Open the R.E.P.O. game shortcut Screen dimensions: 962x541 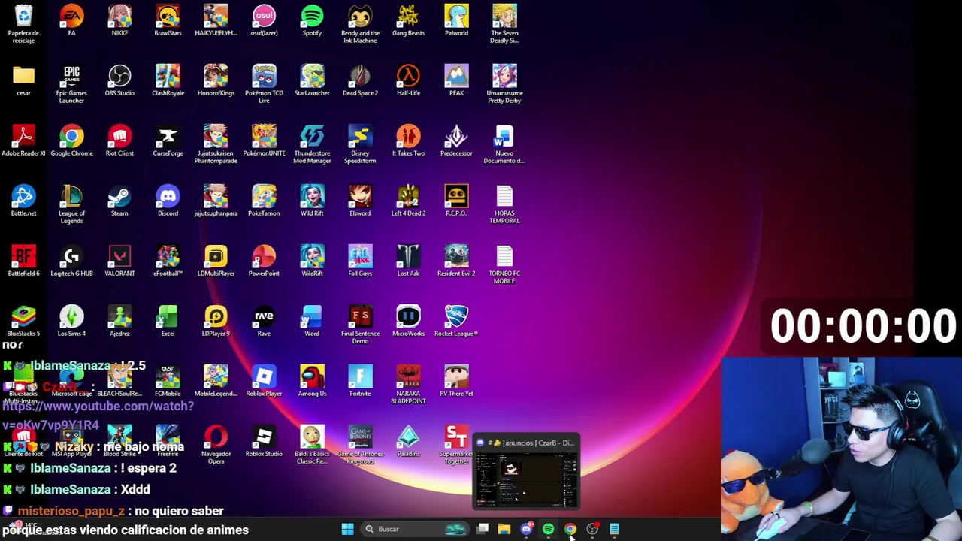(456, 201)
